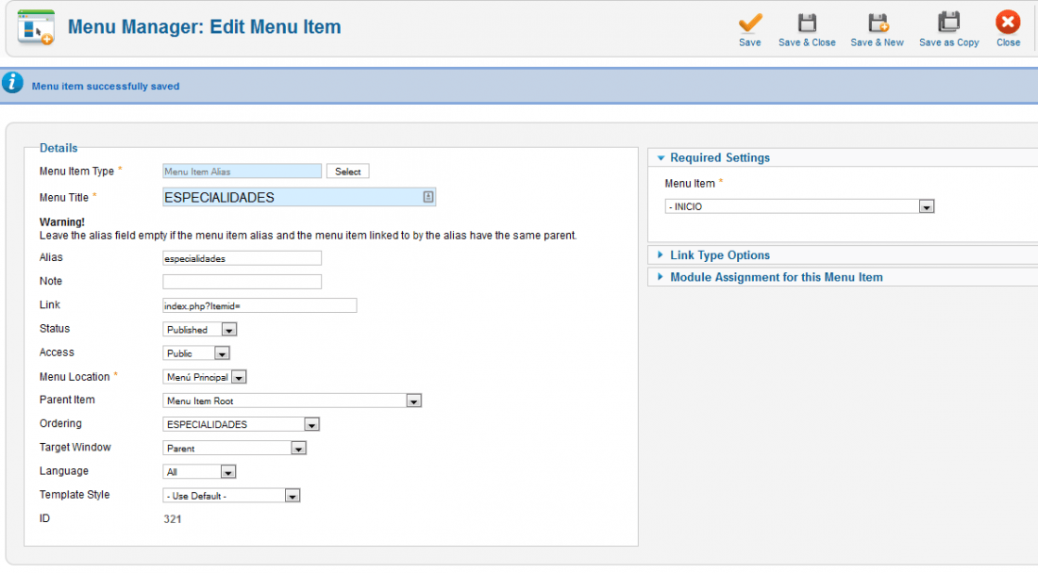Click the Menu Manager logo icon
The width and height of the screenshot is (1038, 573).
pyautogui.click(x=36, y=27)
